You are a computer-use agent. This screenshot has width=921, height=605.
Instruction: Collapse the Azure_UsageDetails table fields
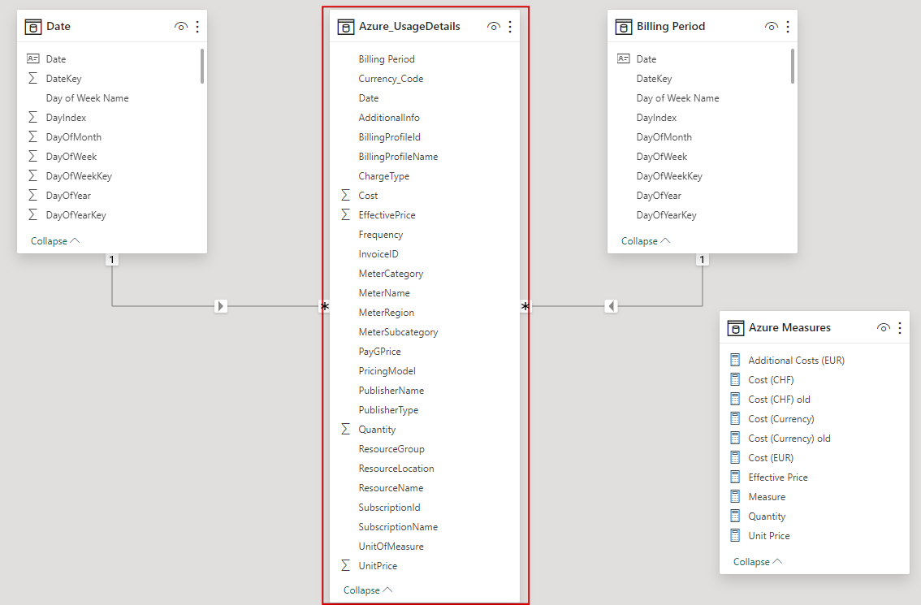tap(368, 590)
